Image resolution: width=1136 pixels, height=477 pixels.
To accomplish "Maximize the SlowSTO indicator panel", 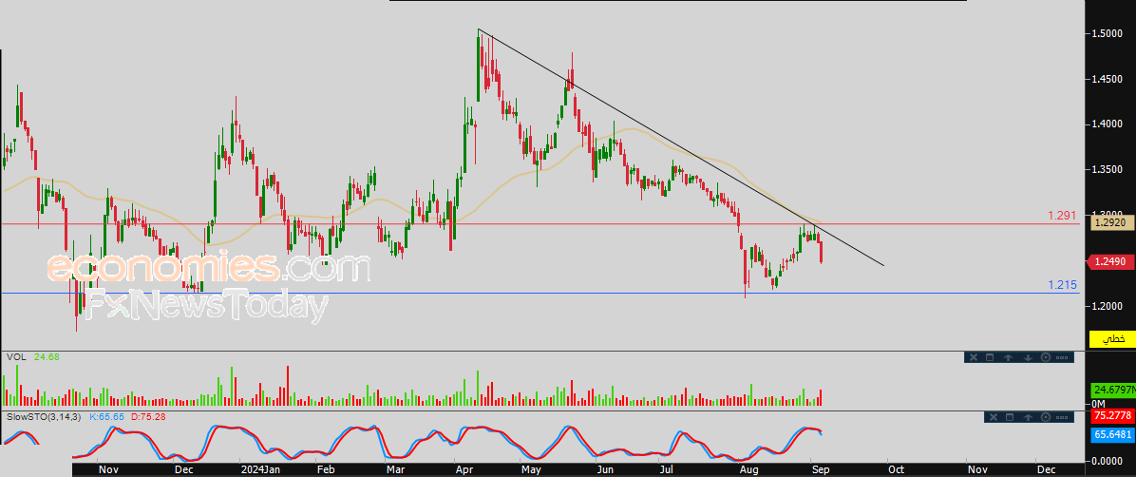I will click(x=1010, y=417).
